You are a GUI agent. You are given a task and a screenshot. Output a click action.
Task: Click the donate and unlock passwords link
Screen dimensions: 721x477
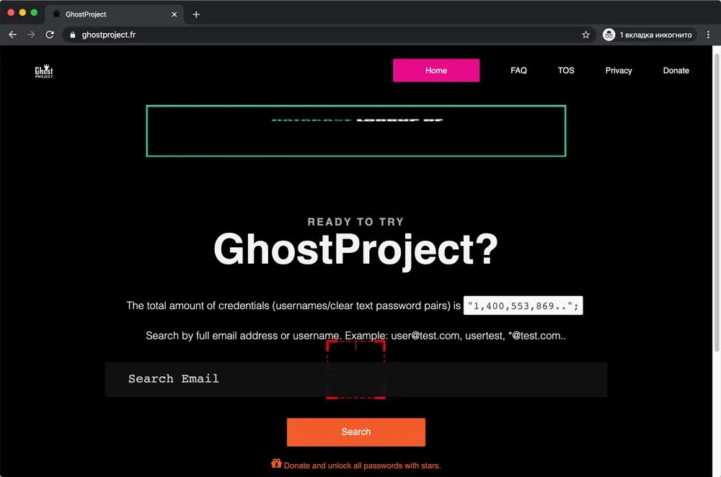click(363, 465)
